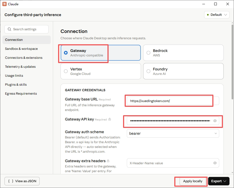The height and width of the screenshot is (188, 234).
Task: Click the Configure third-party inference title
Action: point(33,15)
